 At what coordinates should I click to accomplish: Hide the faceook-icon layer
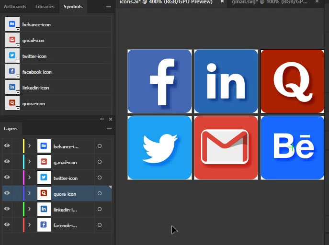[7, 225]
